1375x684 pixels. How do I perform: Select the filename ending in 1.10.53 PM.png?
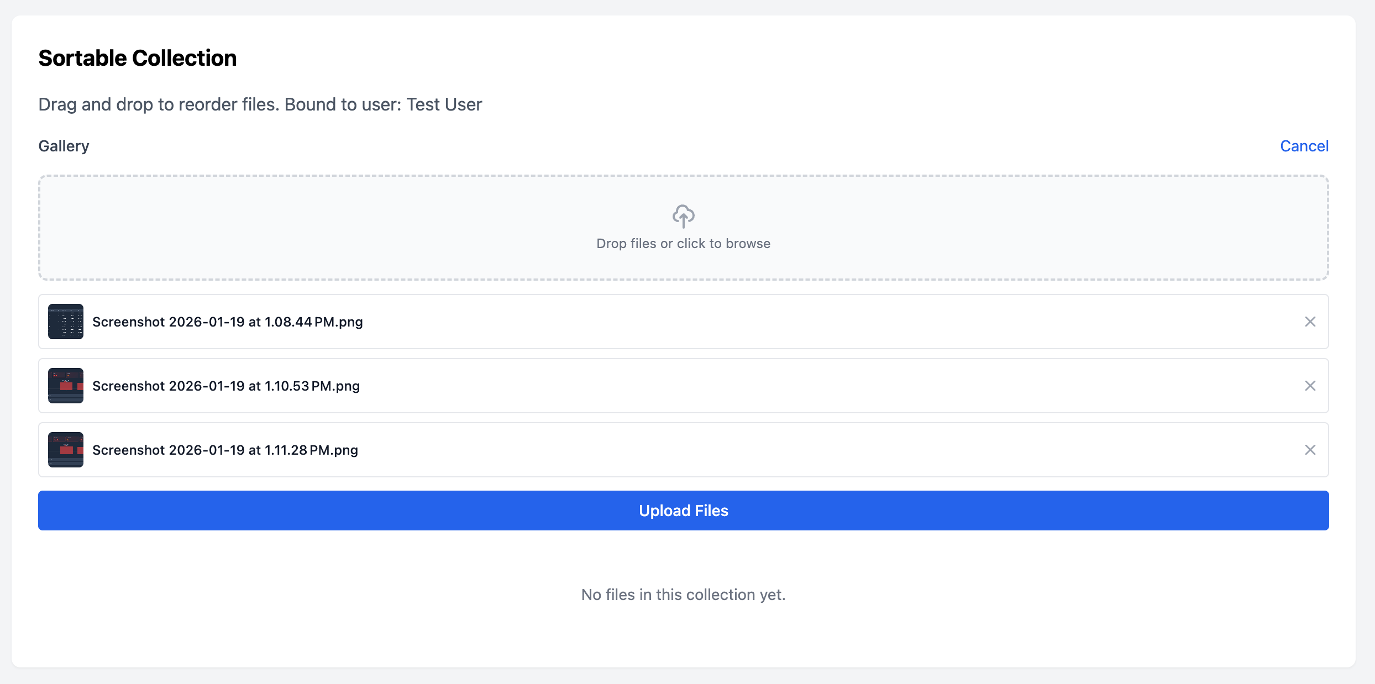(x=226, y=386)
